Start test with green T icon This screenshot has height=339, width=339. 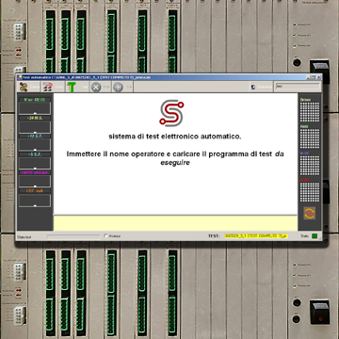77,87
